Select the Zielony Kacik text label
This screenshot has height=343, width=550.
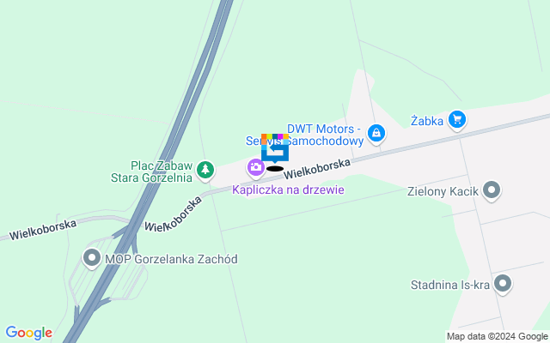443,191
